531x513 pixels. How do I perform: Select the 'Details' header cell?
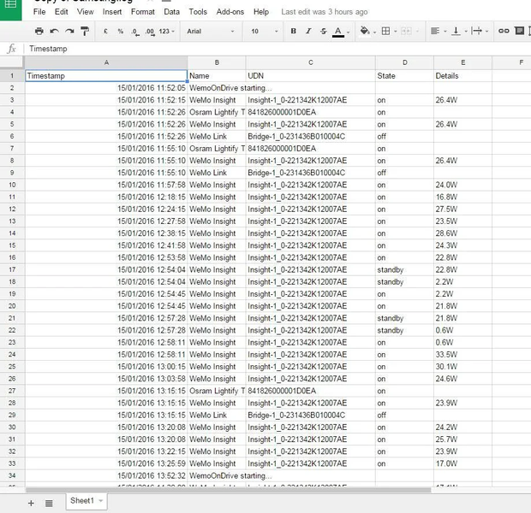pyautogui.click(x=462, y=76)
